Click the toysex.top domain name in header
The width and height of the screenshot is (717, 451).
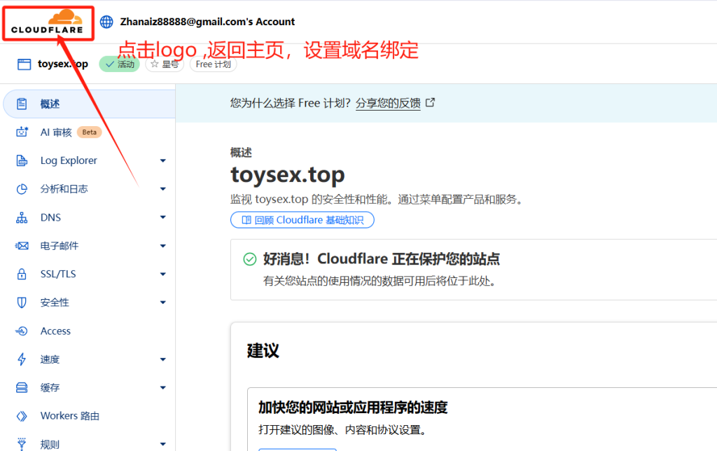pos(62,64)
